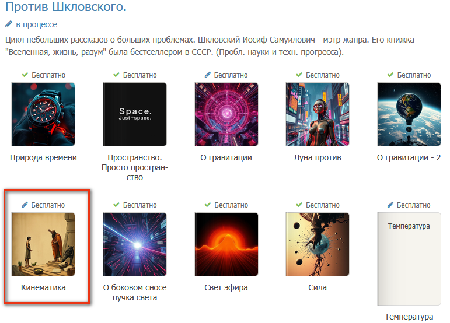Viewport: 450px width, 323px height.
Task: Open the pink neon О гравитации cover
Action: [226, 114]
